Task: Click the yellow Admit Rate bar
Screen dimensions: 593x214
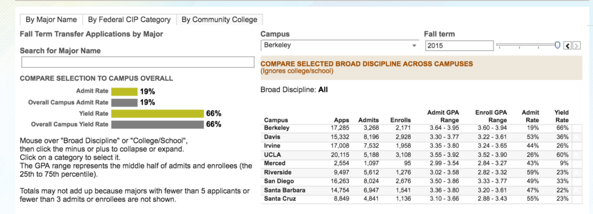Action: tap(125, 91)
